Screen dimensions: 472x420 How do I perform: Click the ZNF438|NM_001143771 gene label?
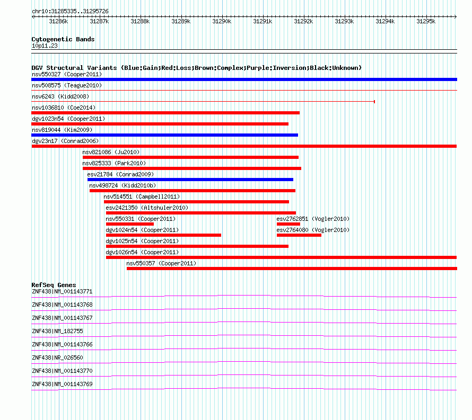coord(62,292)
